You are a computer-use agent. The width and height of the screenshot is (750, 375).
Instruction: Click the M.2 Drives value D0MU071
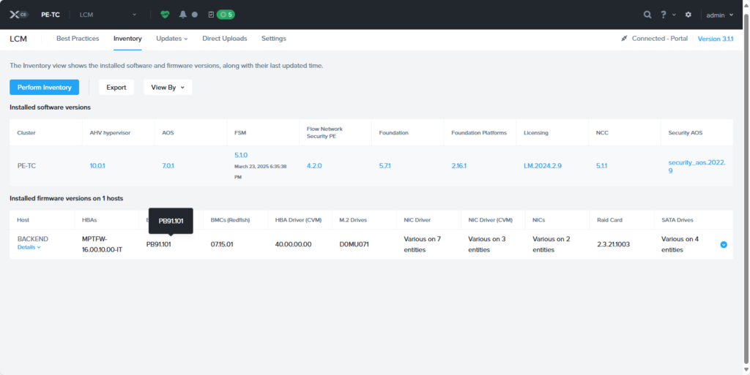point(354,244)
